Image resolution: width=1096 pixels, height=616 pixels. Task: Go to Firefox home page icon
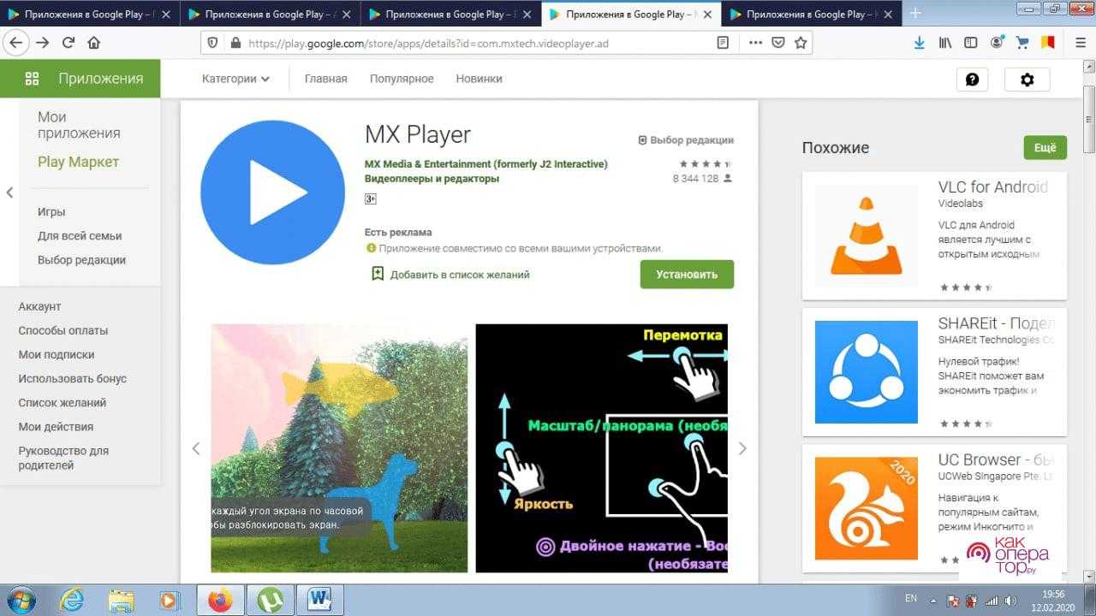click(94, 43)
